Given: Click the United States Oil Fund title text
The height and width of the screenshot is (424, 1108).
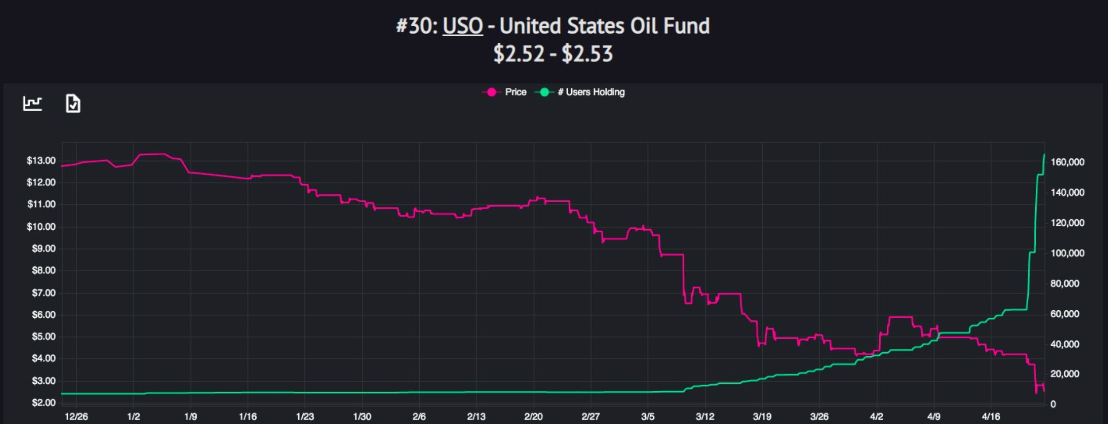Looking at the screenshot, I should tap(605, 26).
